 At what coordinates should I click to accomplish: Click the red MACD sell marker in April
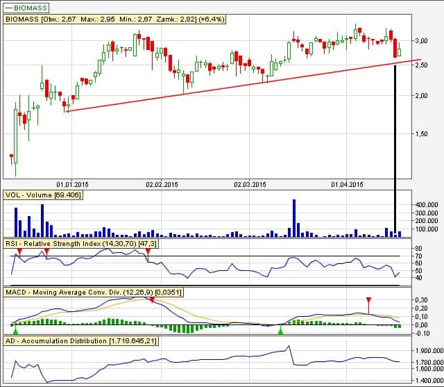point(369,302)
